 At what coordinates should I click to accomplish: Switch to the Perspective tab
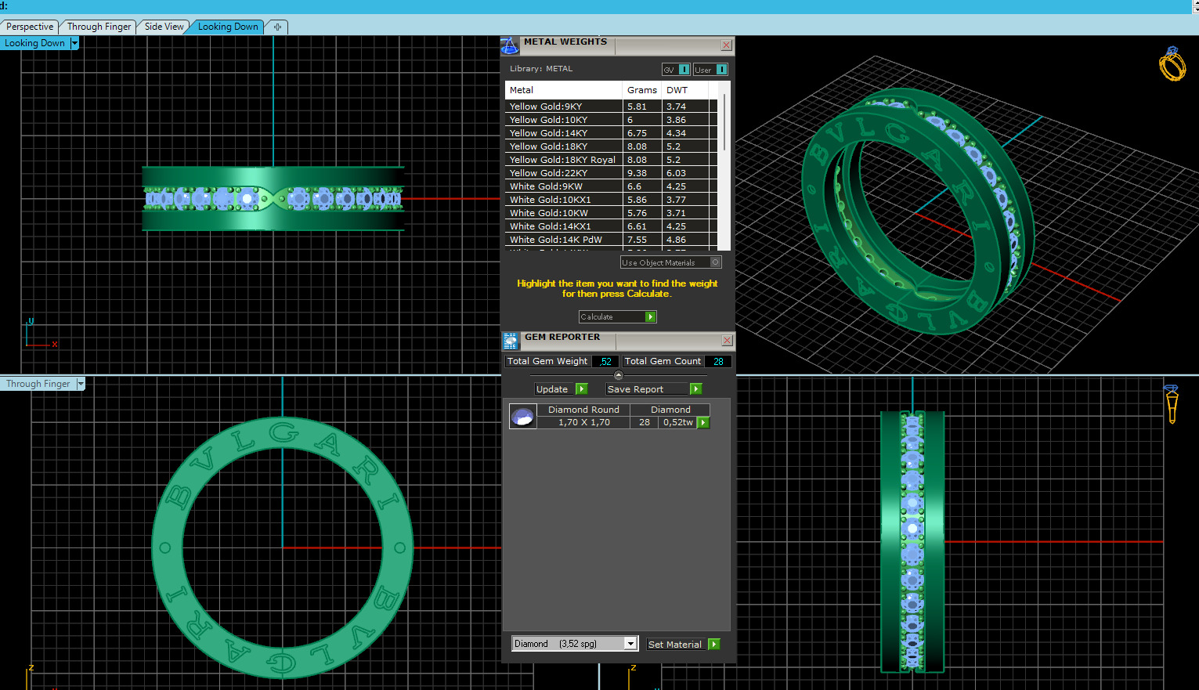[30, 27]
